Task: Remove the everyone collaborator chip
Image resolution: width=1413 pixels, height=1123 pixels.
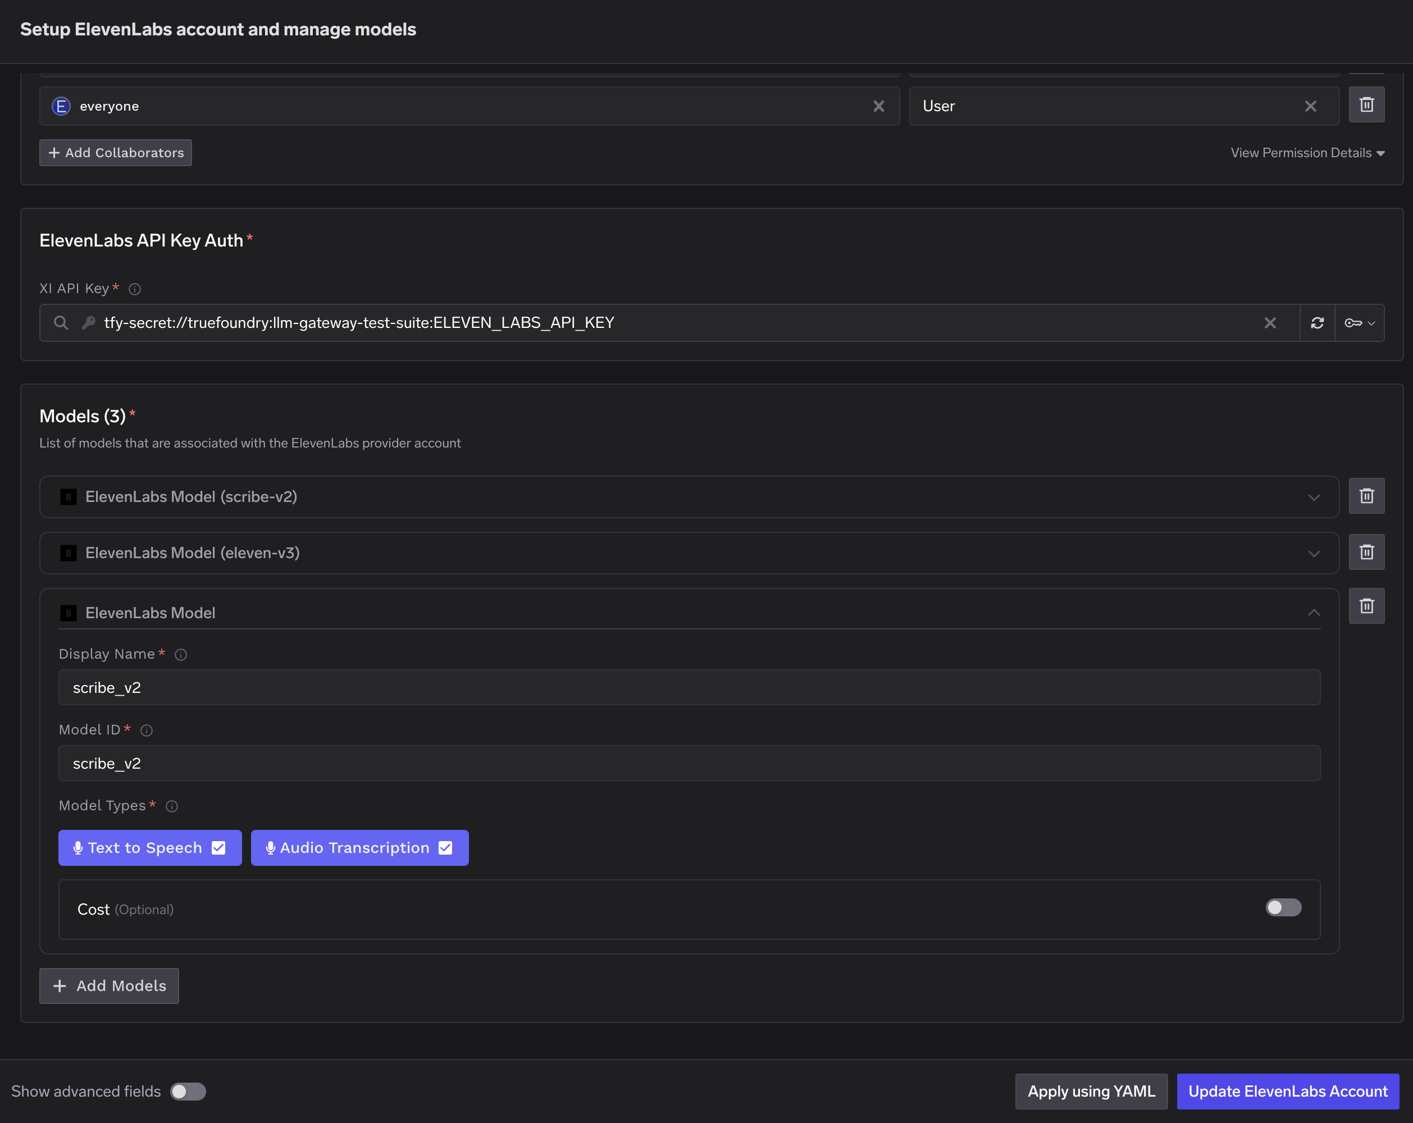Action: point(878,106)
